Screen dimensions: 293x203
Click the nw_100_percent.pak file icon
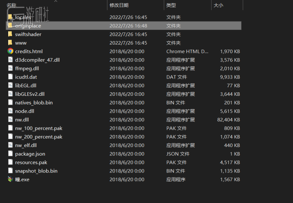point(10,128)
